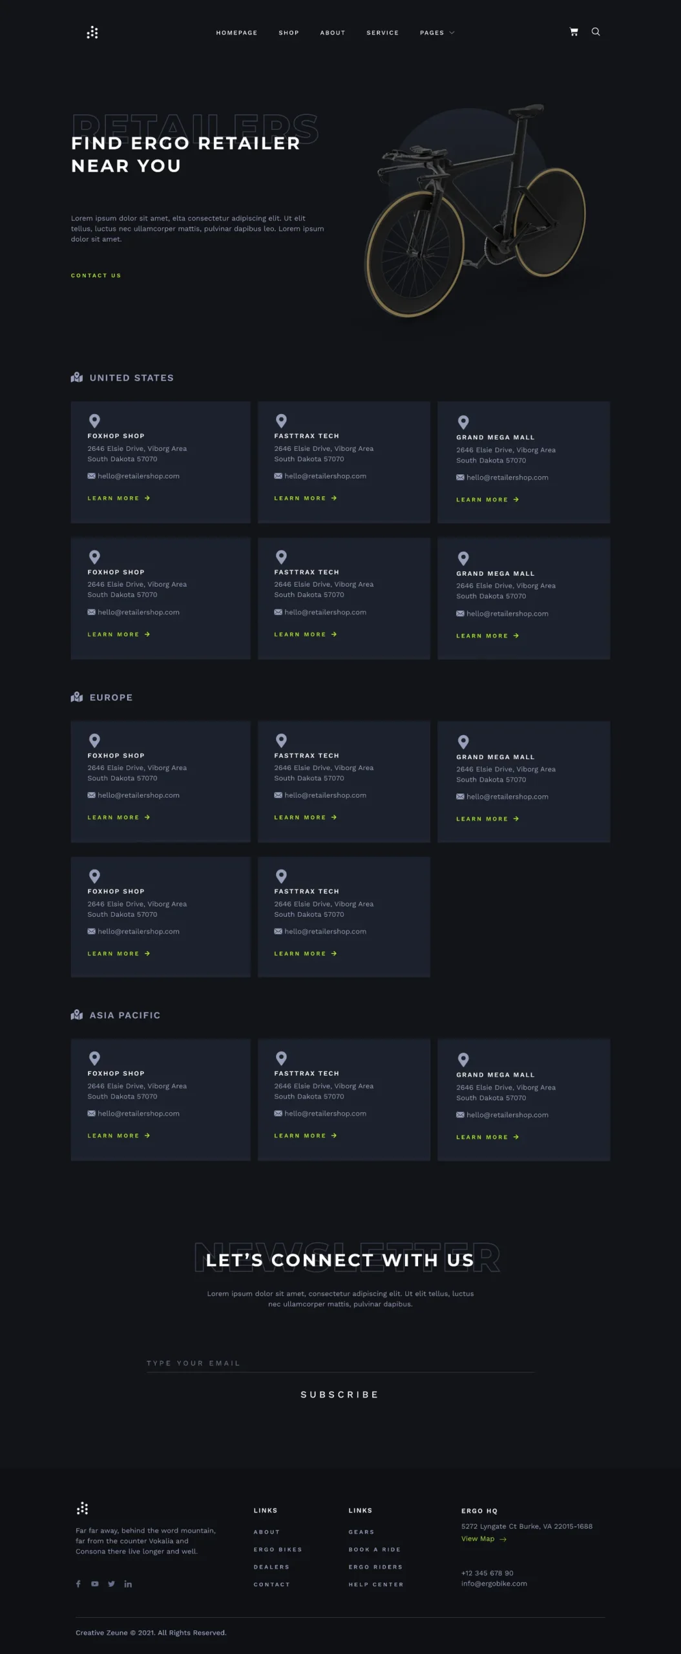The width and height of the screenshot is (681, 1654).
Task: Open the Facebook social icon in footer
Action: pos(78,1584)
